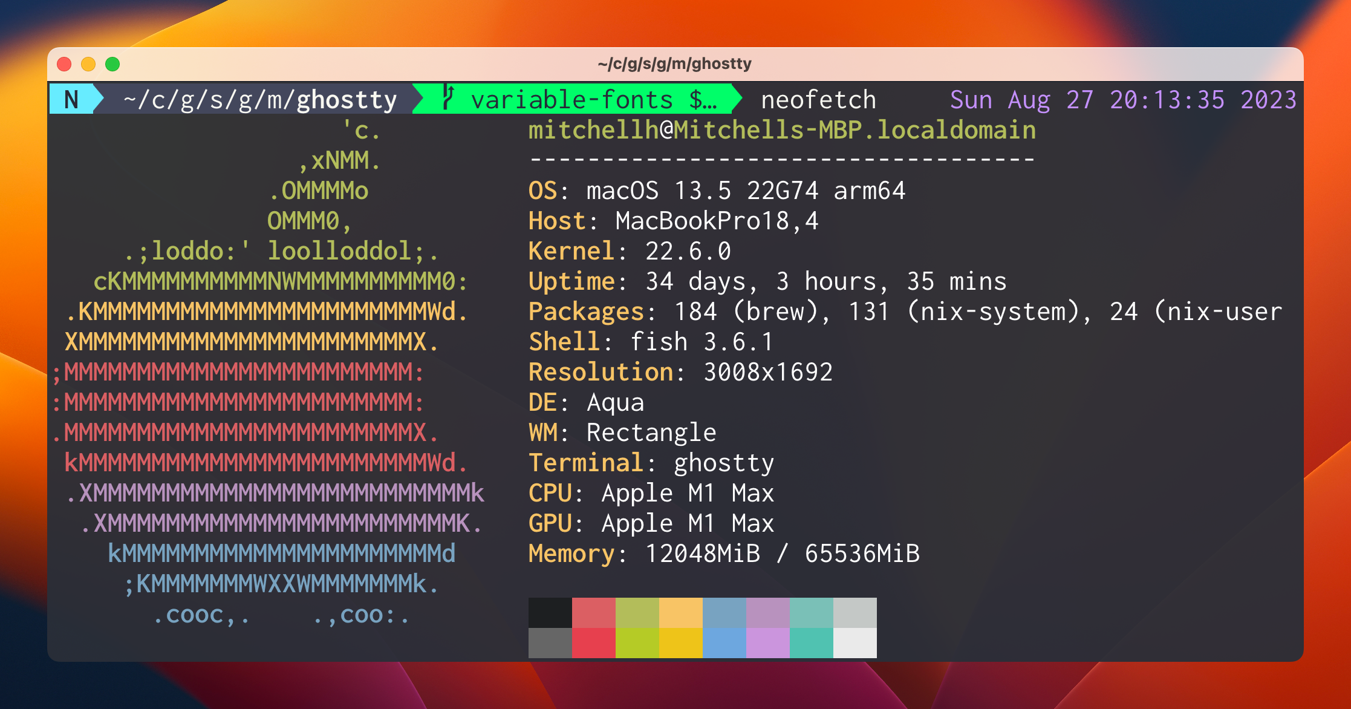
Task: Click the lime green swatch in bottom row
Action: [x=637, y=643]
